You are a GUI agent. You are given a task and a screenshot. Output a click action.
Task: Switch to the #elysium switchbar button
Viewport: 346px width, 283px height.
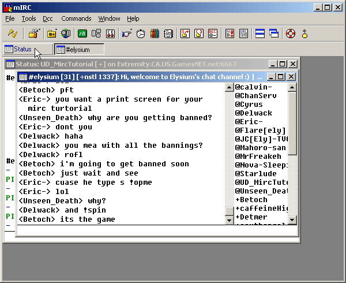79,49
